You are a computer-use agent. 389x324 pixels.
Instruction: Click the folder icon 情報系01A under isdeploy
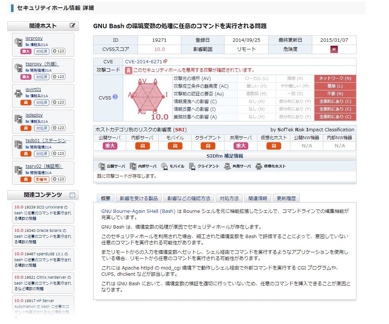(27, 121)
